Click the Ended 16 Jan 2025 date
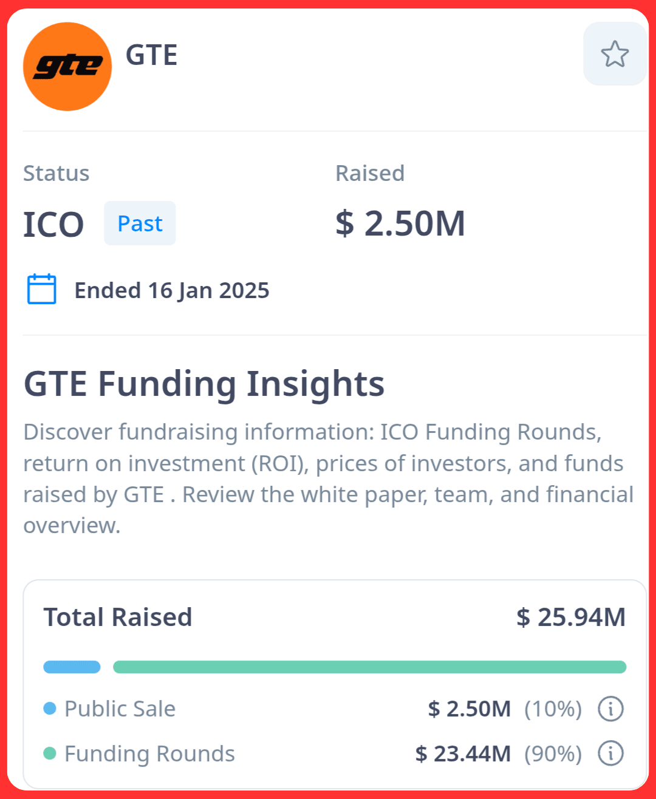The height and width of the screenshot is (799, 656). [x=172, y=290]
